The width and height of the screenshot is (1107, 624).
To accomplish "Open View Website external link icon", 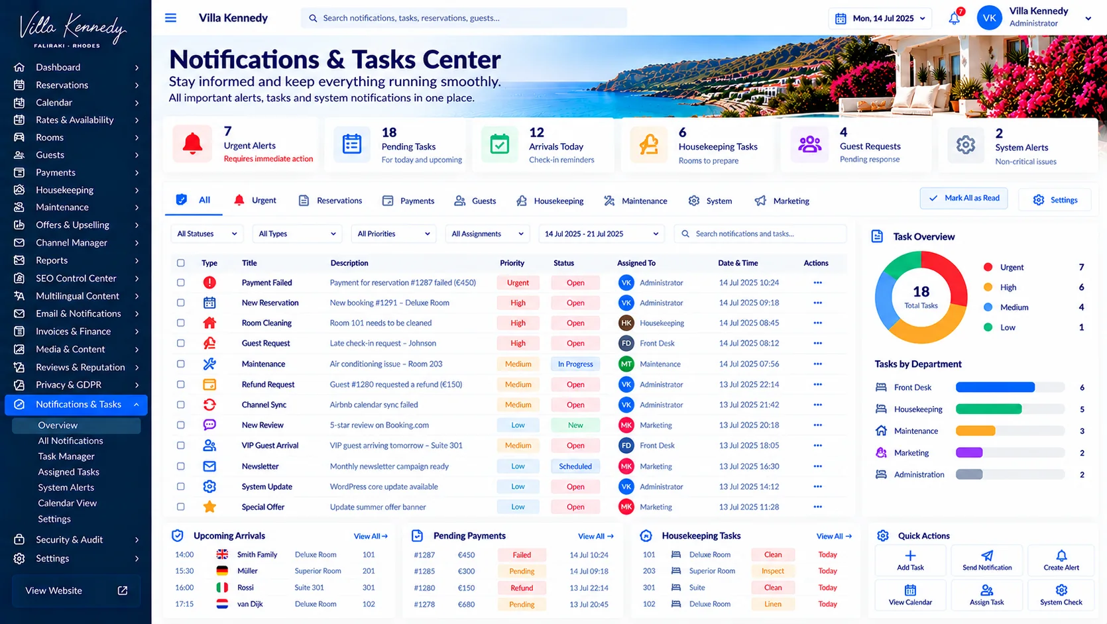I will click(x=123, y=590).
